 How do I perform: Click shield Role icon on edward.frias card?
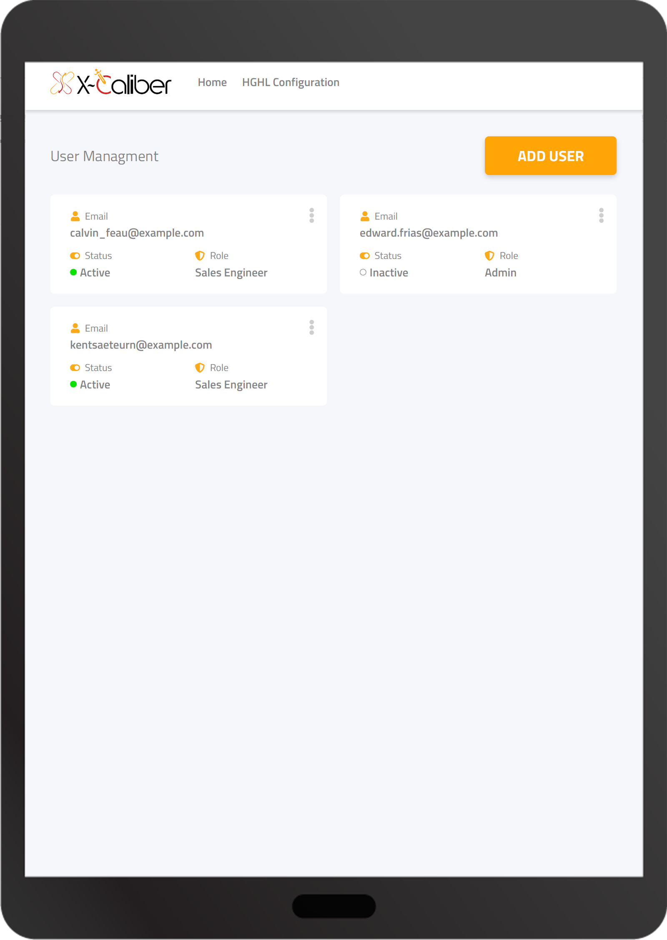tap(489, 256)
